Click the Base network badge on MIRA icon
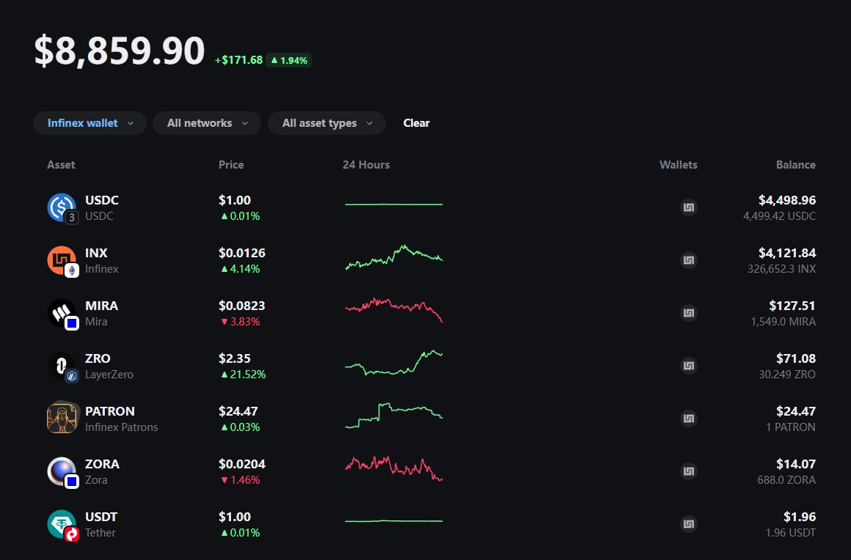This screenshot has width=851, height=560. click(72, 323)
